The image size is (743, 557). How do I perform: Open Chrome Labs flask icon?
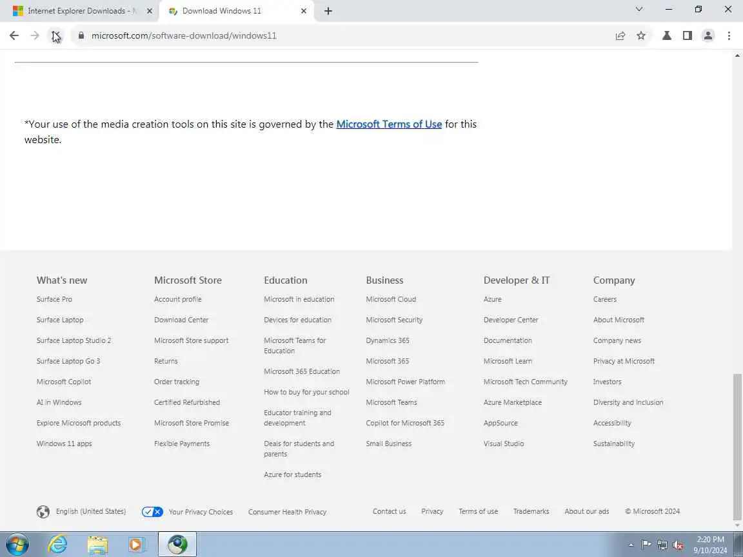coord(666,35)
